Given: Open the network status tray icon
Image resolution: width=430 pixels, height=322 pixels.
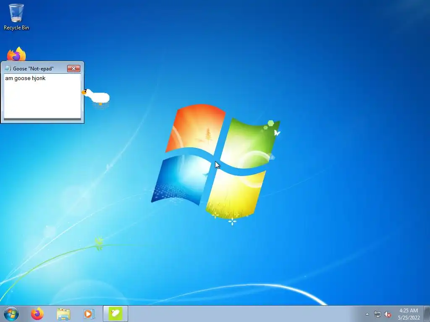Looking at the screenshot, I should [x=378, y=314].
